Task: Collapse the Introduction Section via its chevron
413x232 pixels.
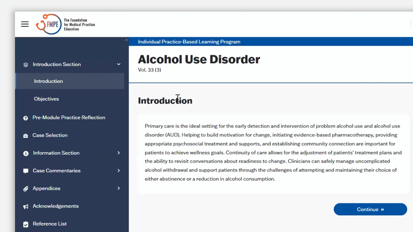Action: (119, 64)
